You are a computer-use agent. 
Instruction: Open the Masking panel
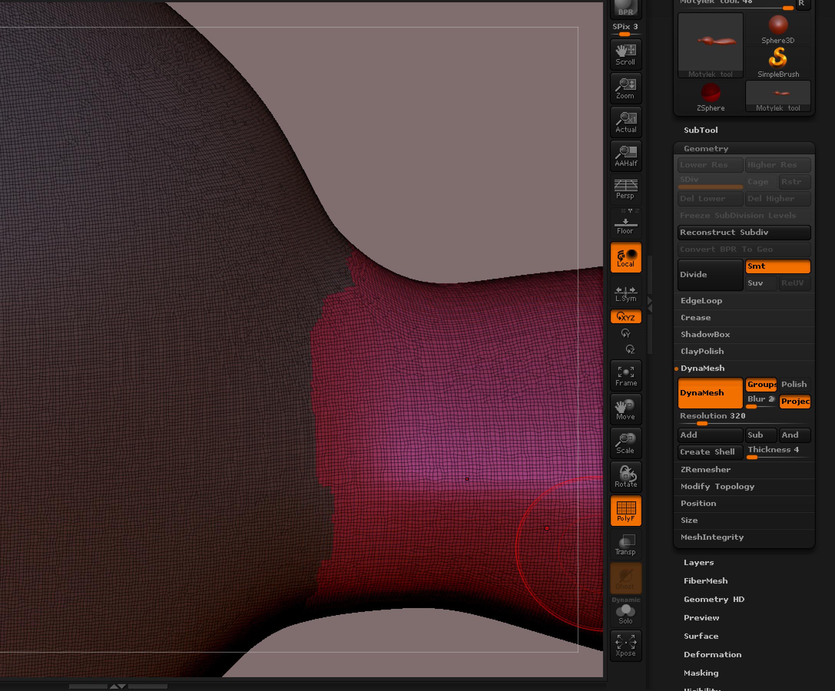point(701,673)
